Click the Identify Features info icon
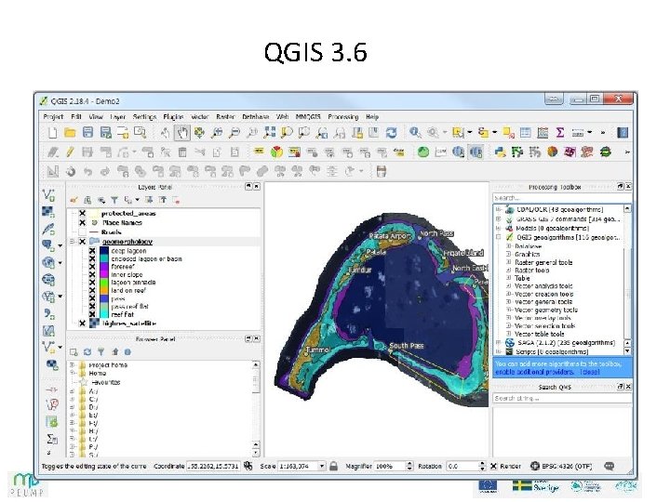 point(414,132)
